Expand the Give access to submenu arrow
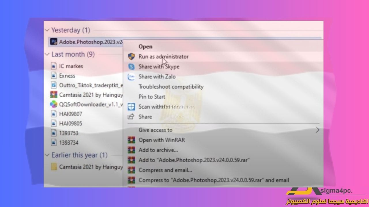The height and width of the screenshot is (207, 369). click(317, 130)
